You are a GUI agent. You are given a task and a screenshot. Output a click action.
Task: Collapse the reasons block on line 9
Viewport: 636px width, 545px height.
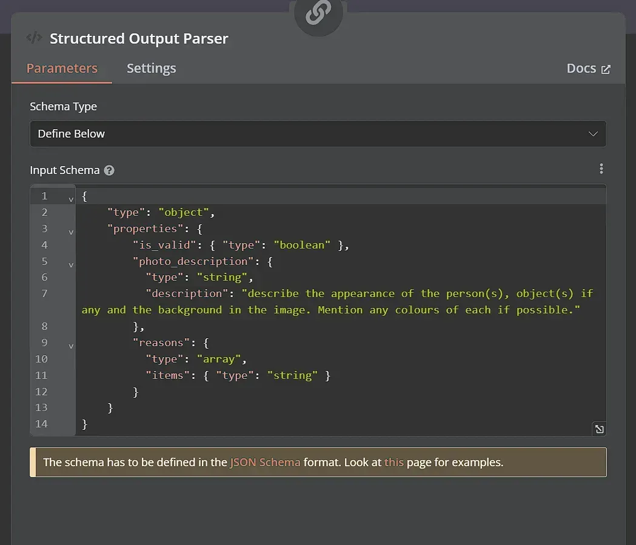tap(71, 346)
